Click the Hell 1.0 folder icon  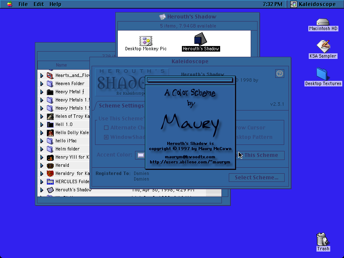(x=50, y=124)
